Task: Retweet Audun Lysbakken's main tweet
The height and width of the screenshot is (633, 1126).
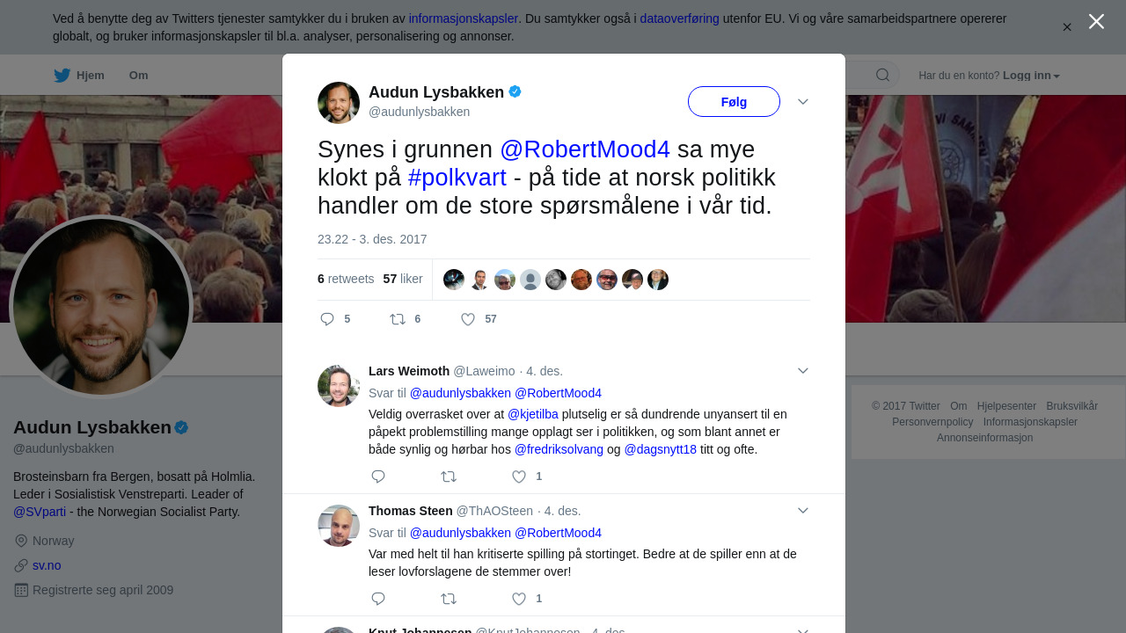Action: (x=398, y=319)
